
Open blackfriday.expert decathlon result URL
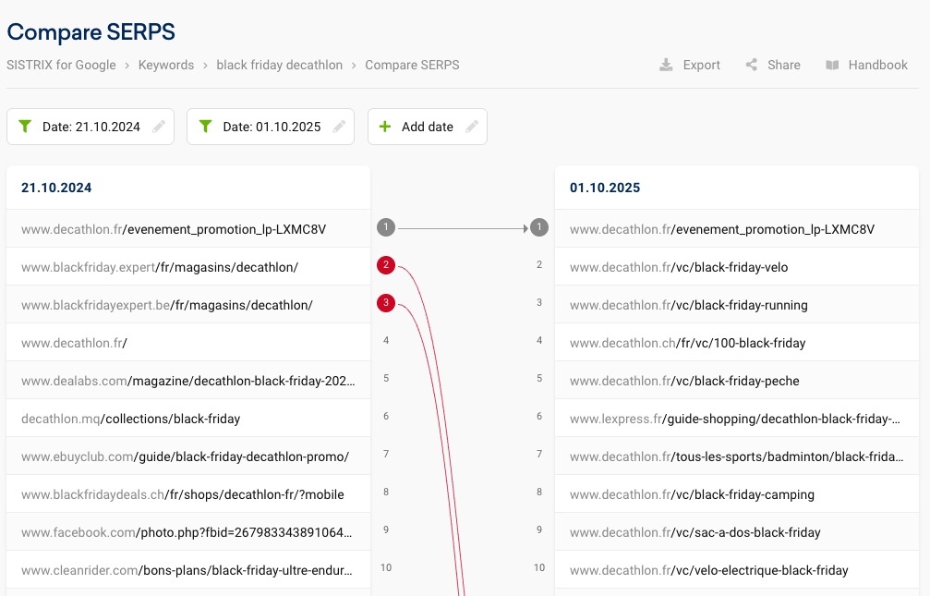(160, 267)
